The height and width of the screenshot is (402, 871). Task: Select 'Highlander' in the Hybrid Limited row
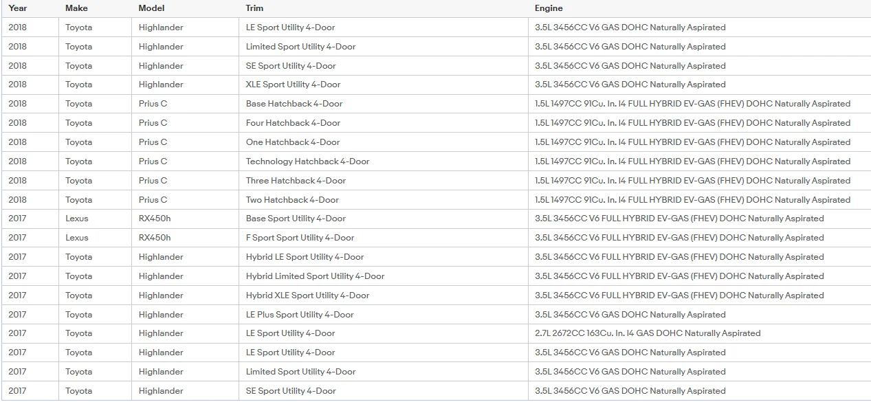click(x=161, y=276)
